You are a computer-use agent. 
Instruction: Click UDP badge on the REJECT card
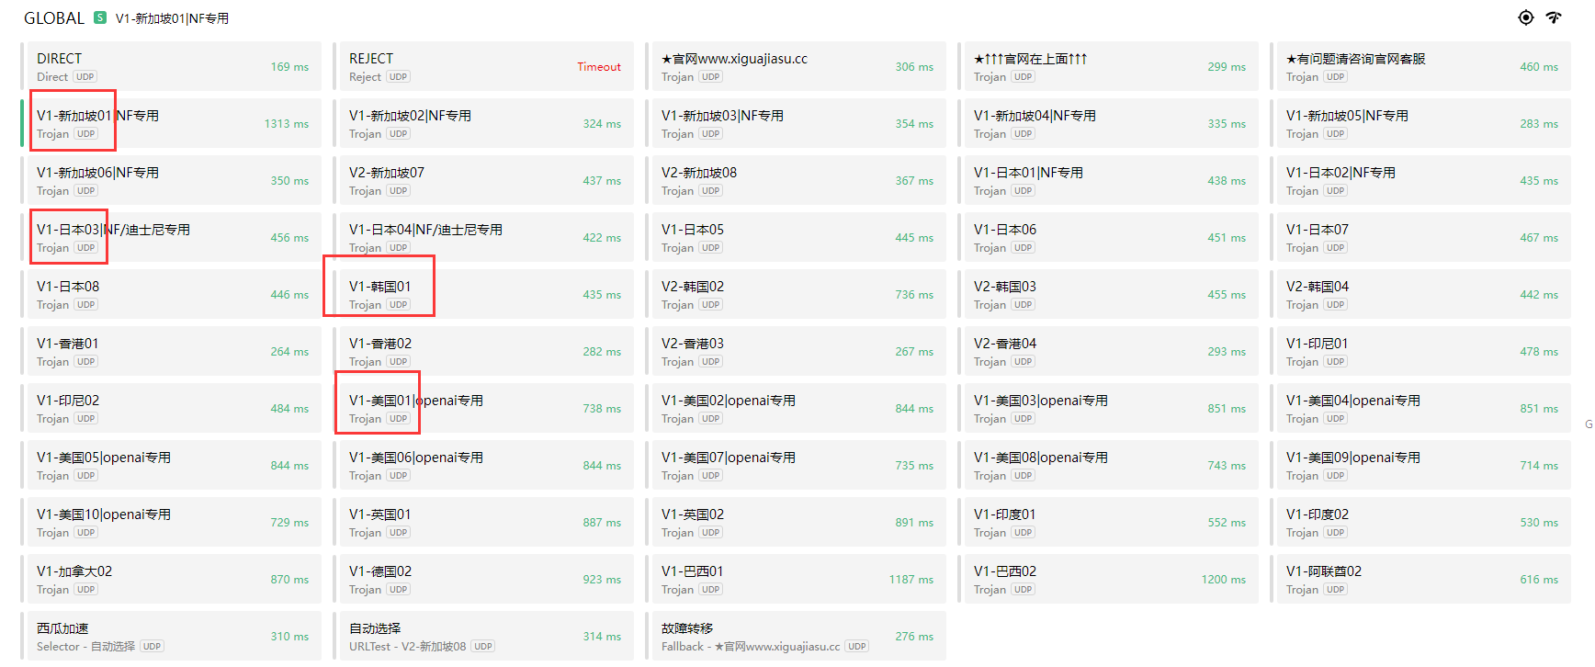tap(398, 77)
